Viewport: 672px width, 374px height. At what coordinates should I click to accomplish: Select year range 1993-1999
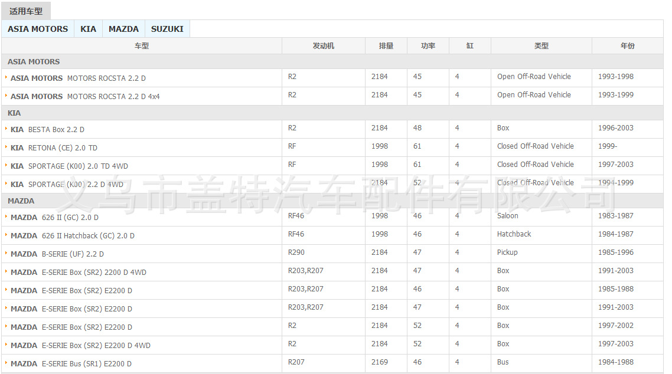coord(616,95)
